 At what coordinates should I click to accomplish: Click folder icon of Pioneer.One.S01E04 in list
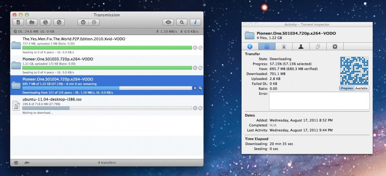point(16,85)
